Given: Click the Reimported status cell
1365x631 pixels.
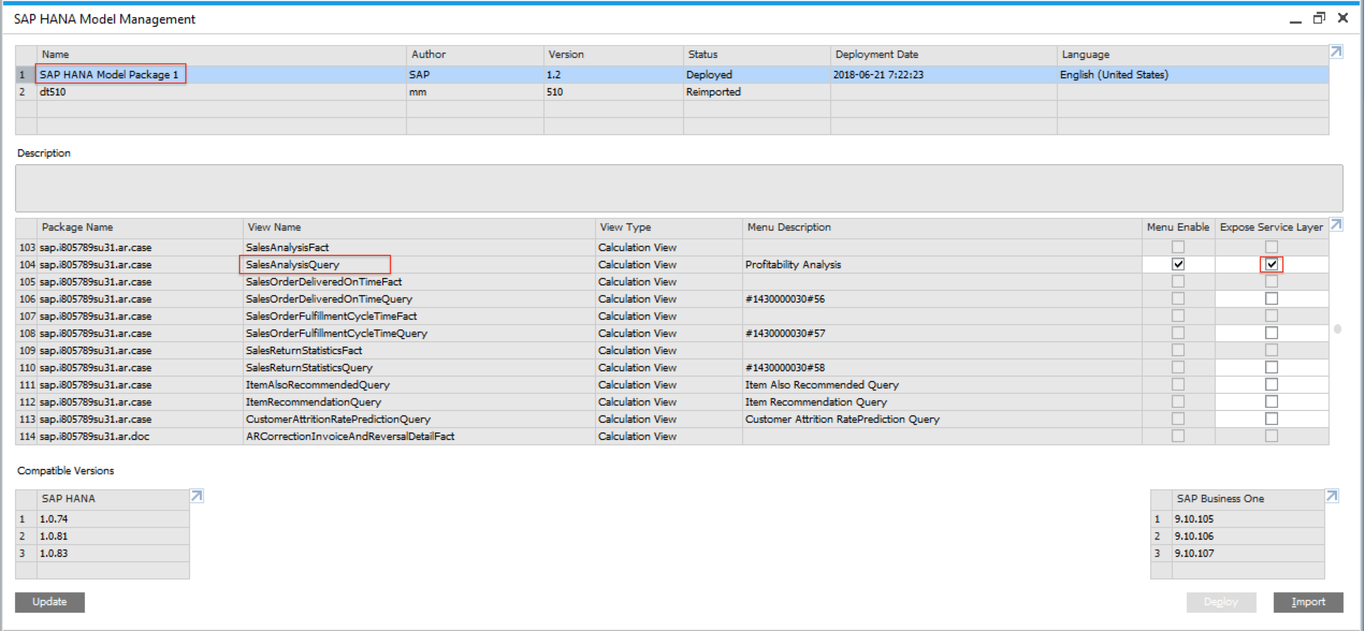Looking at the screenshot, I should 757,92.
